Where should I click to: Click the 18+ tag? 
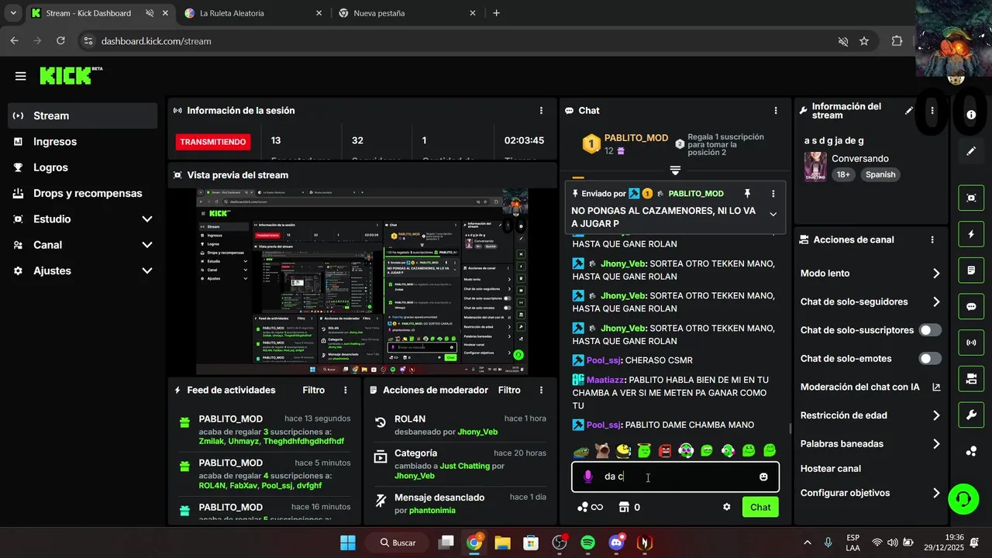point(843,175)
